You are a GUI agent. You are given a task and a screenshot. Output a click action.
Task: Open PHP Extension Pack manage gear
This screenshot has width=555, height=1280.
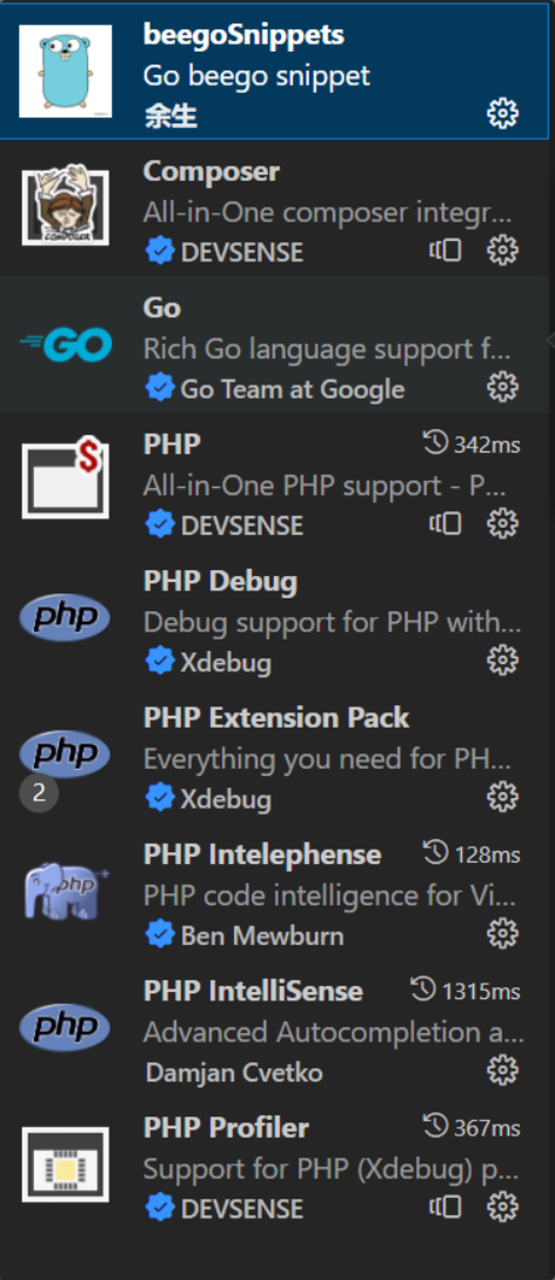[503, 797]
